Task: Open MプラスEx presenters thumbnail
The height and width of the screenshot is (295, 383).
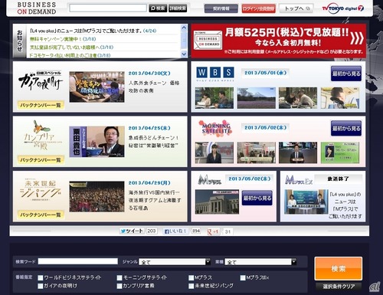Action: (306, 202)
